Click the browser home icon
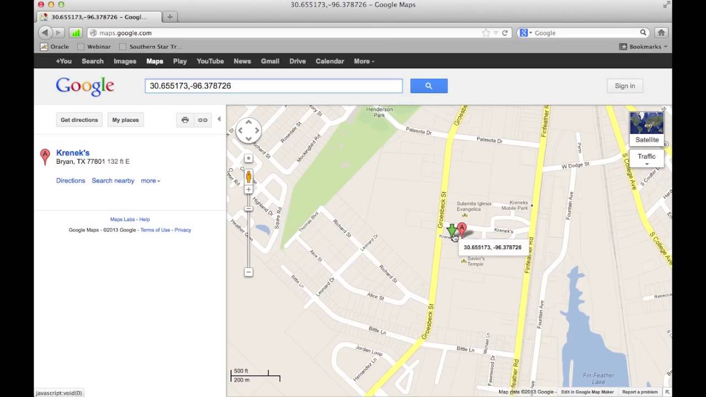The image size is (706, 397). [661, 33]
